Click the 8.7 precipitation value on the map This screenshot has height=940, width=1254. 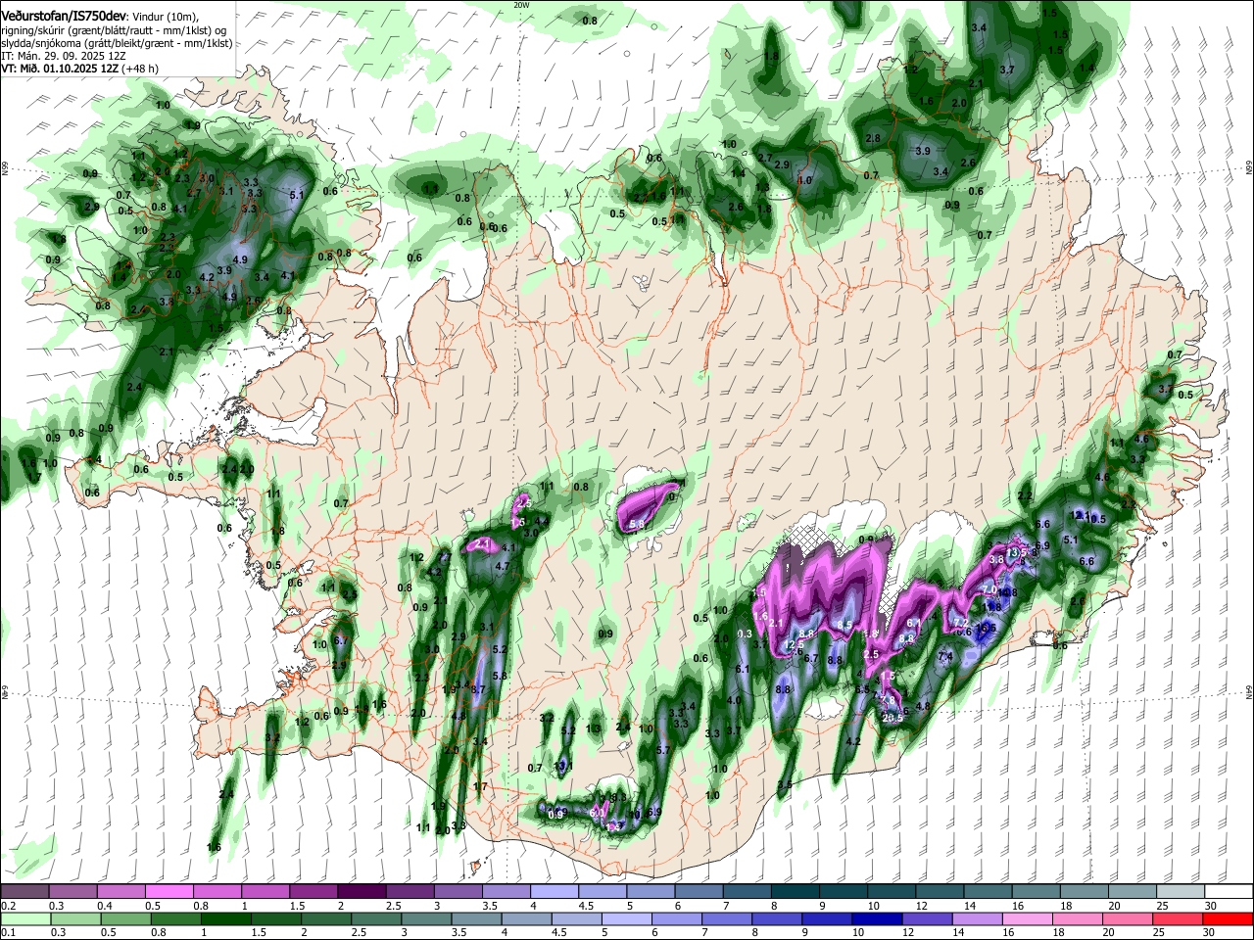point(478,689)
